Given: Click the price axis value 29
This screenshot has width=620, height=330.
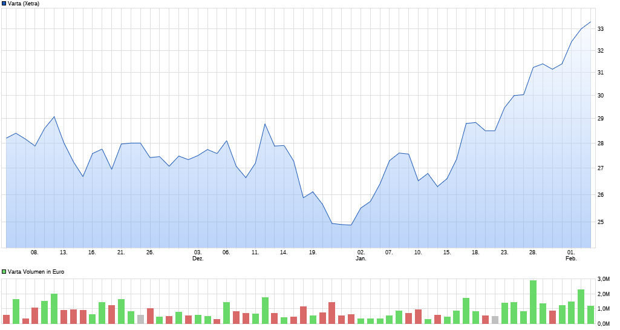Looking at the screenshot, I should point(600,118).
